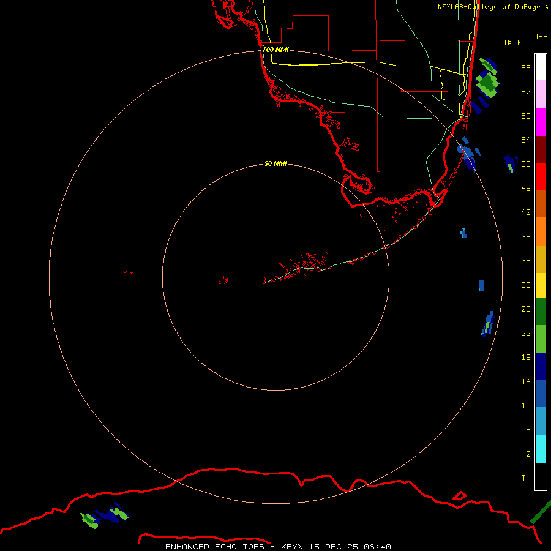The image size is (551, 551).
Task: Click the magenta 58 K FT legend swatch
Action: coord(541,122)
